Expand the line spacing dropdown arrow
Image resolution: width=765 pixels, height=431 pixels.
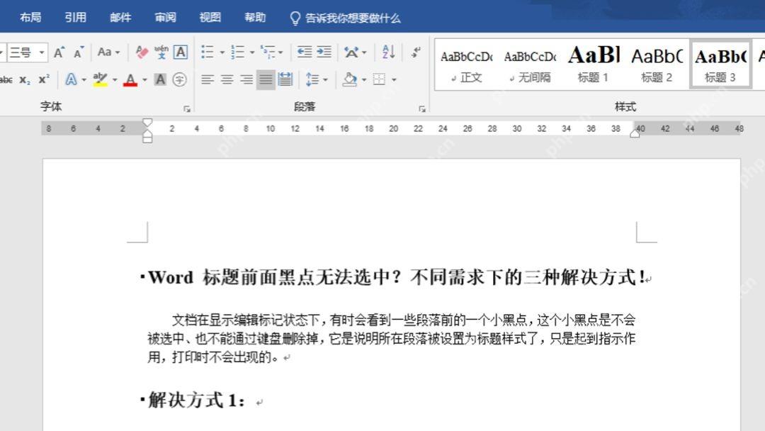325,79
